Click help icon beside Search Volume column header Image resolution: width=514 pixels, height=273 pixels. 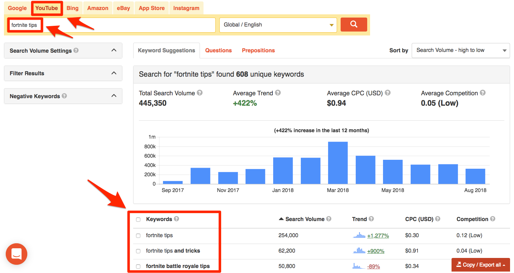(329, 219)
